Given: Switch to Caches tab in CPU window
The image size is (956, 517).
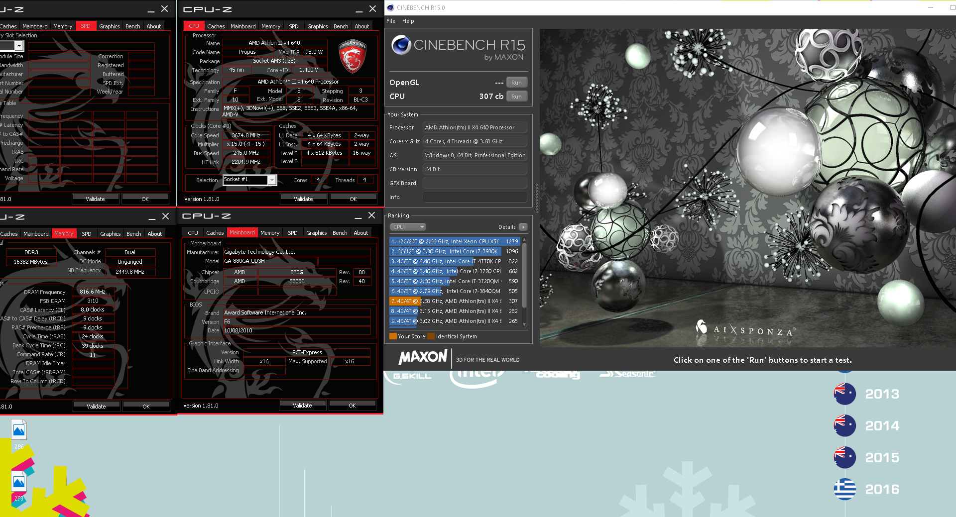Looking at the screenshot, I should coord(216,26).
